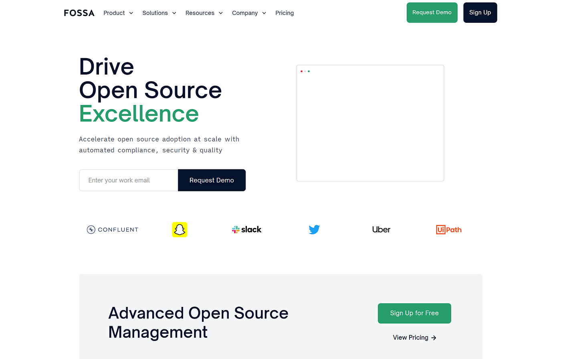
Task: Follow the View Pricing link
Action: pos(414,337)
